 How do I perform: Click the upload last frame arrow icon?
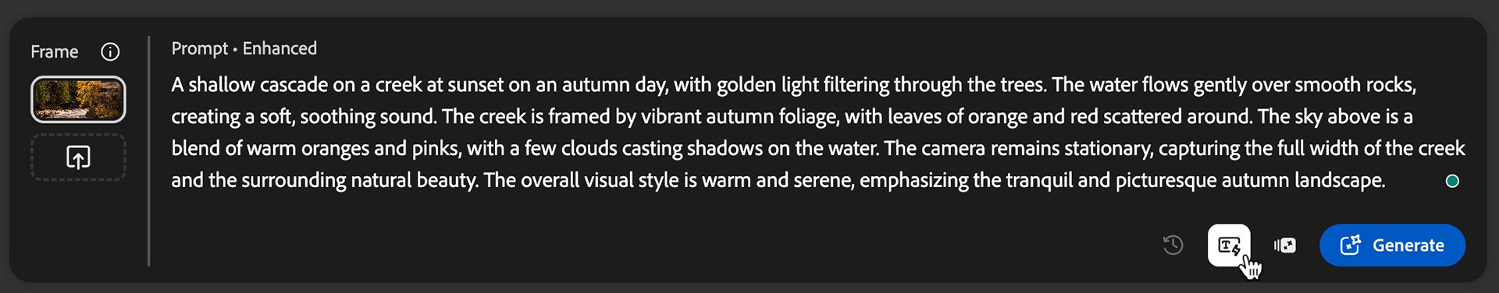click(78, 157)
